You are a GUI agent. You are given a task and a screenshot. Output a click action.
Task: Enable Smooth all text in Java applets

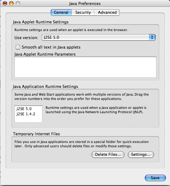[18, 47]
